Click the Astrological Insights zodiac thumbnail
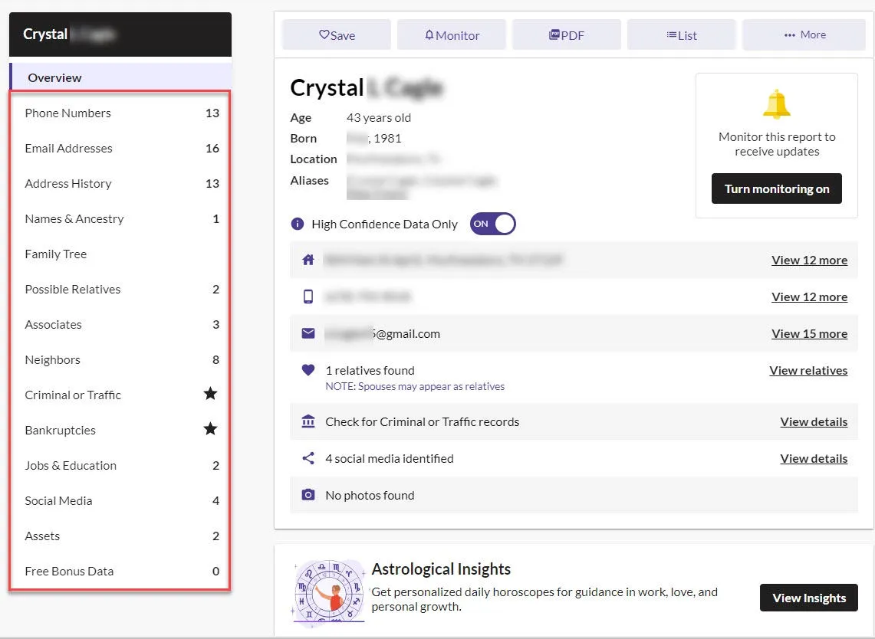 pyautogui.click(x=327, y=591)
